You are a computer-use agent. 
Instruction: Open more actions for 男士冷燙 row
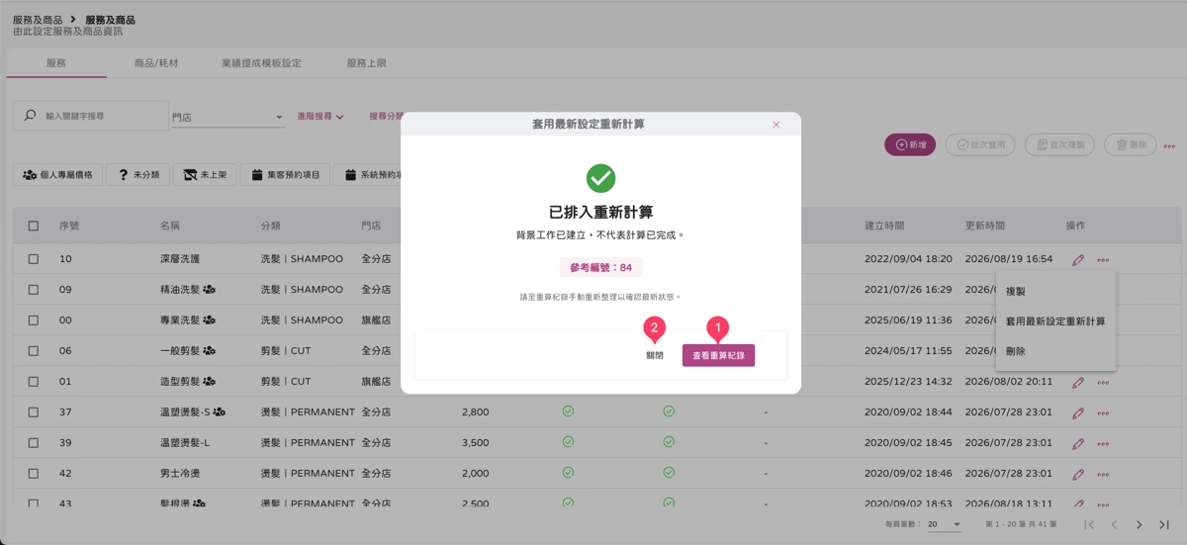[x=1103, y=474]
